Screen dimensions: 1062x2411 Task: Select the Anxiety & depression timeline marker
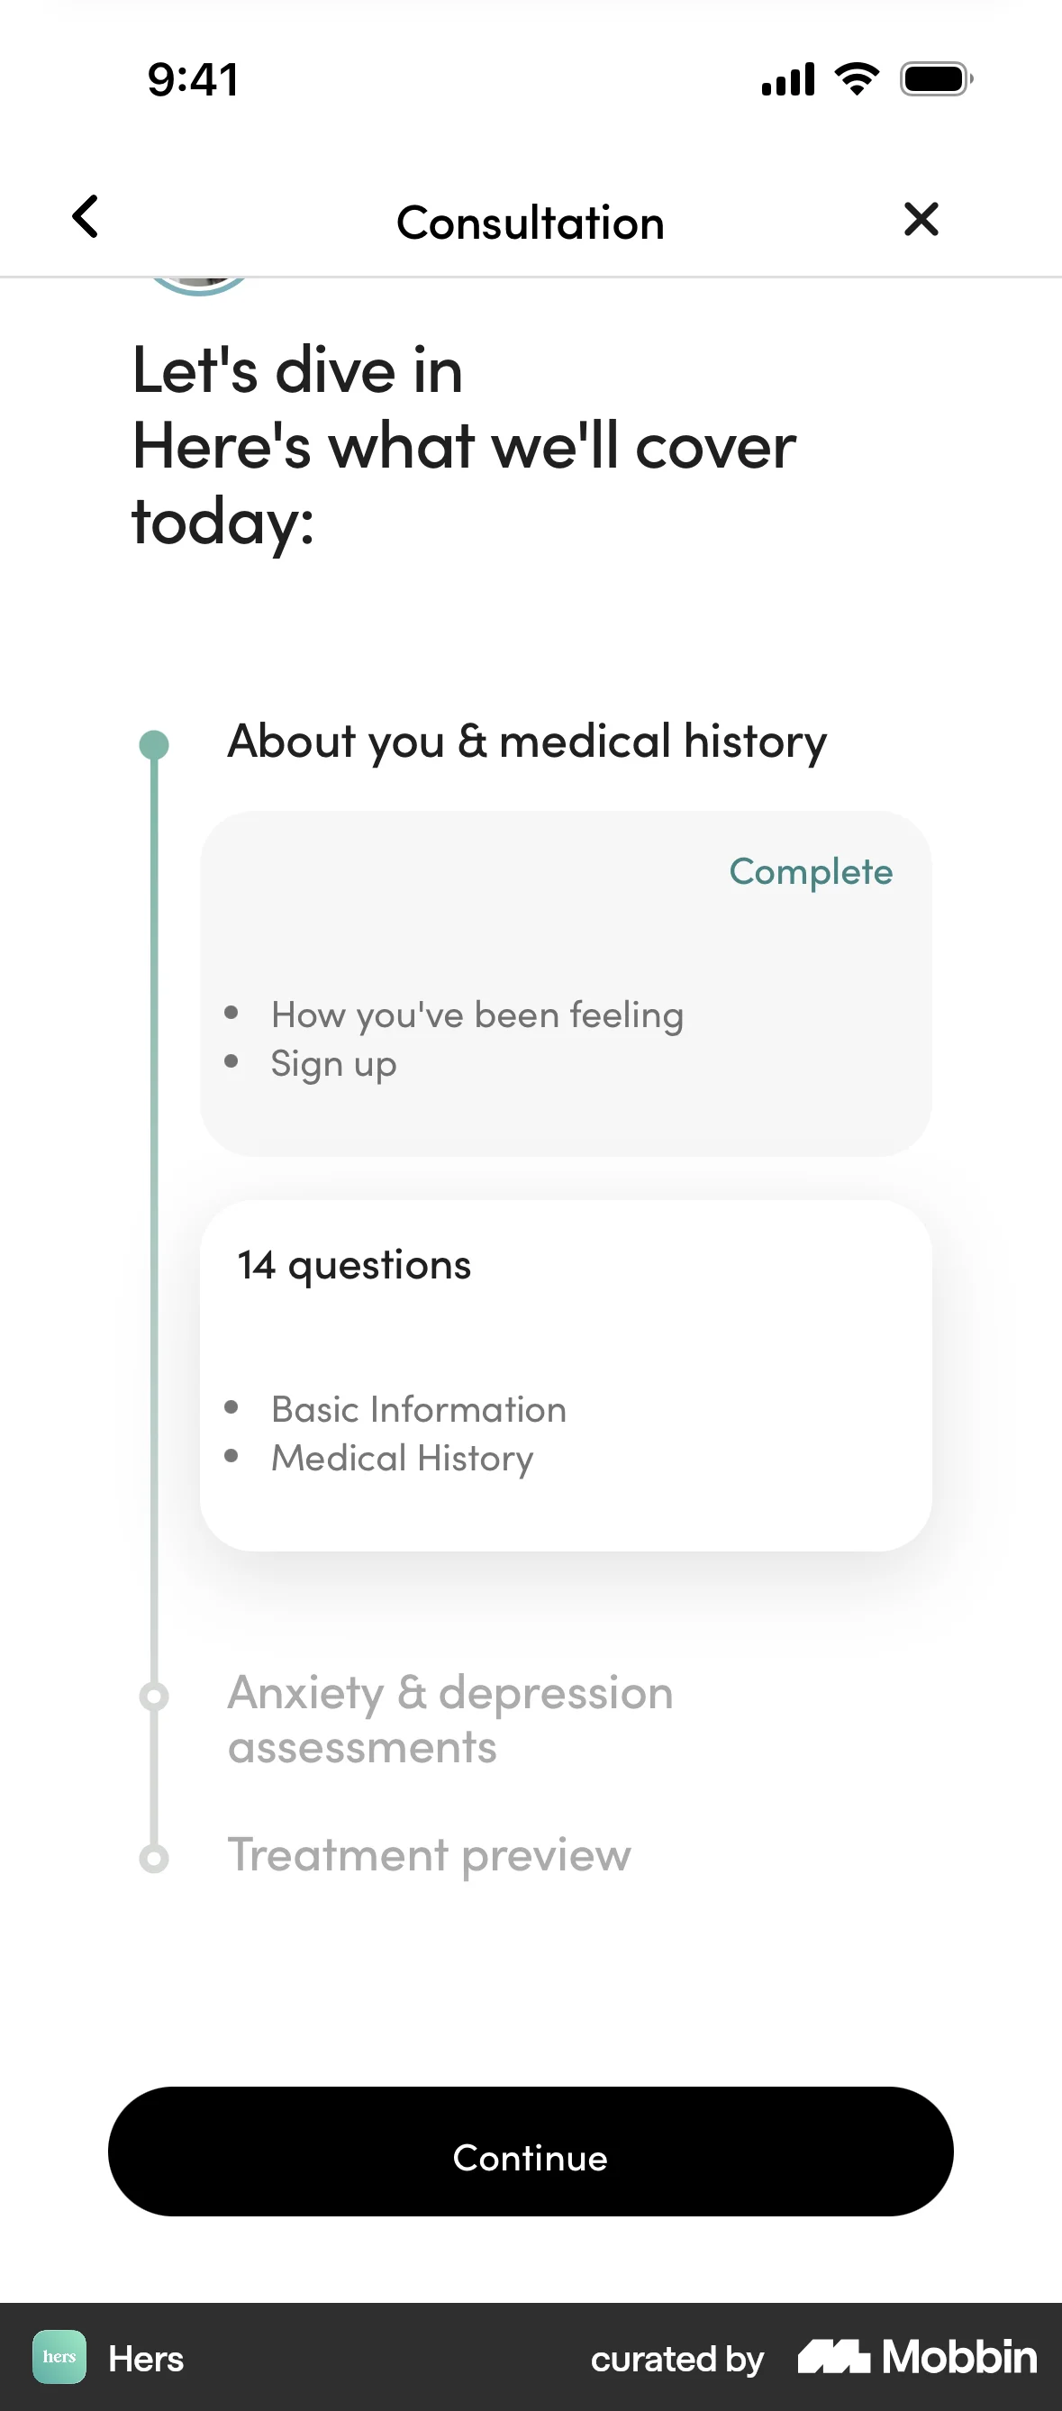[154, 1696]
